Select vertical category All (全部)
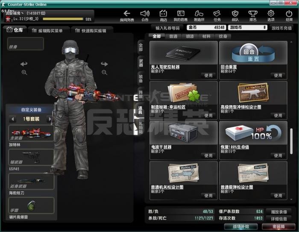The width and height of the screenshot is (299, 232). 141,47
